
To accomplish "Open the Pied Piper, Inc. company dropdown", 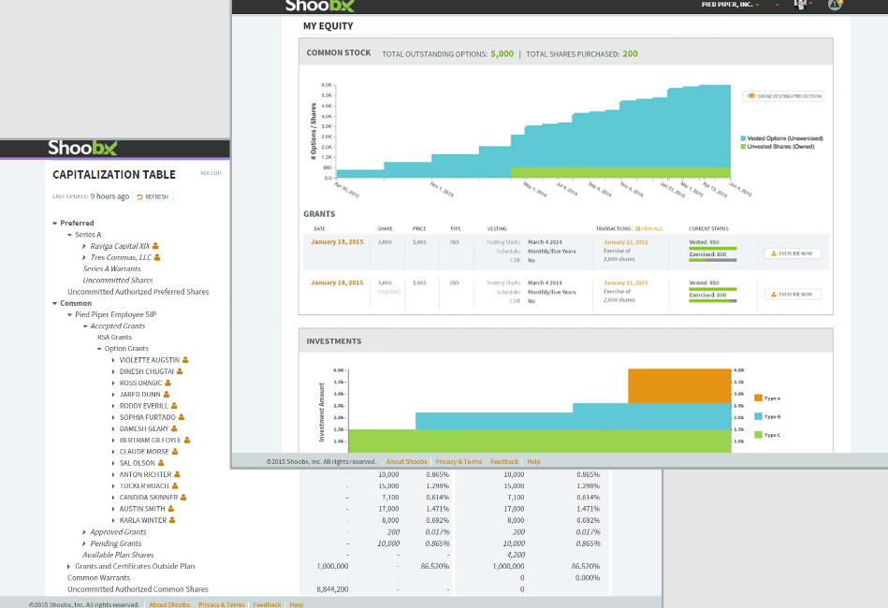I will tap(730, 5).
